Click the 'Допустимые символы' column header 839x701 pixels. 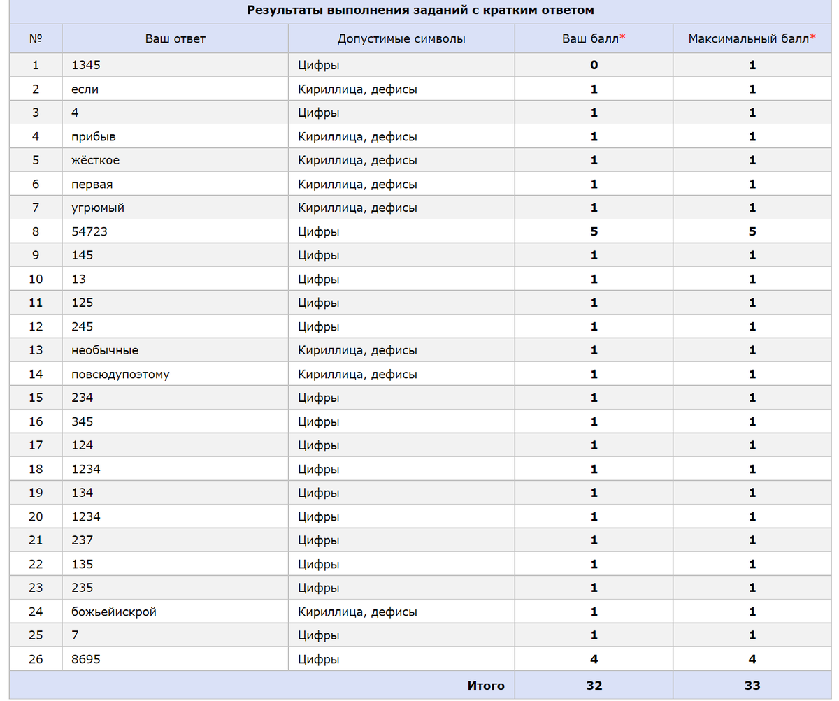click(401, 38)
